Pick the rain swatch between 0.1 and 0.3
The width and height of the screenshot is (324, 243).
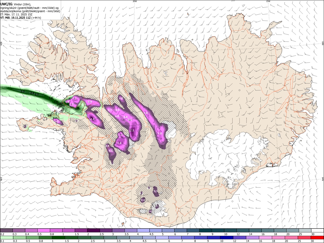pyautogui.click(x=7, y=237)
